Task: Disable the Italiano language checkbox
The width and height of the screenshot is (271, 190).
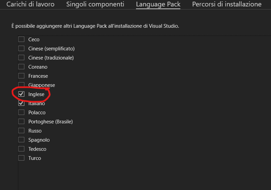Action: point(21,103)
